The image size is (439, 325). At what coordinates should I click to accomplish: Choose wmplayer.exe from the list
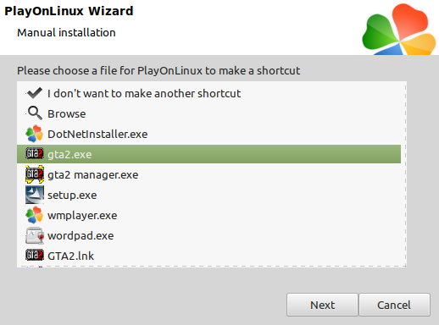(x=208, y=215)
